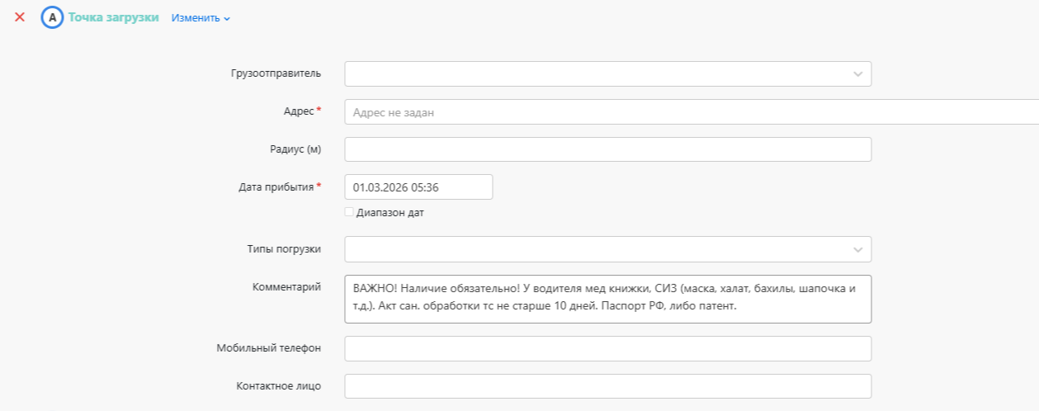Click the Грузоотправитель label
Image resolution: width=1039 pixels, height=411 pixels.
tap(276, 73)
